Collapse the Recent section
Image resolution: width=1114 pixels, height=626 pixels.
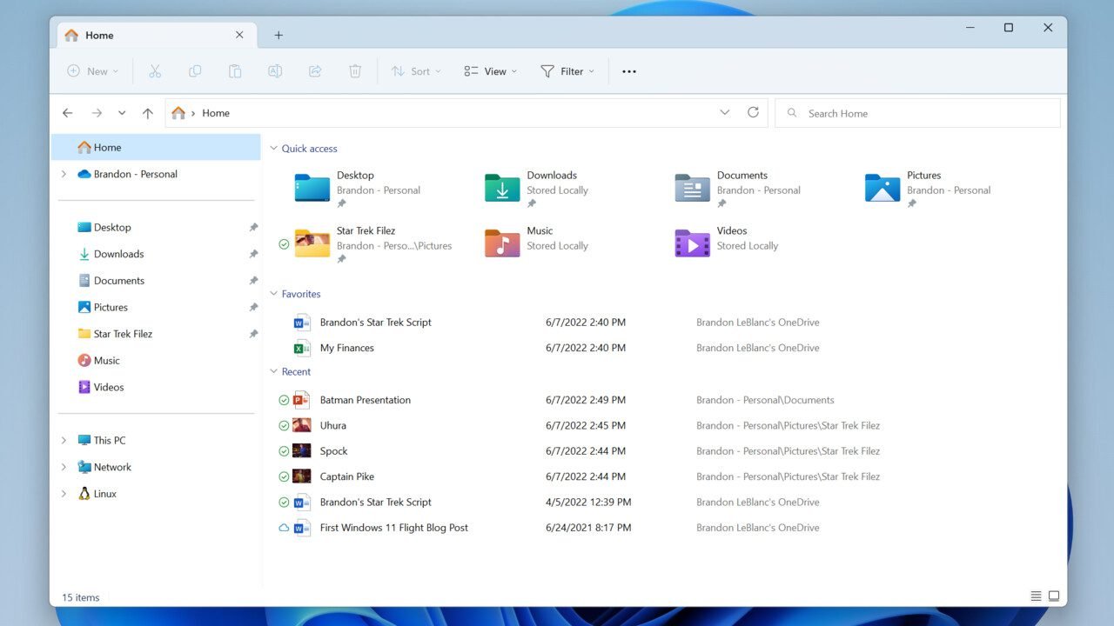tap(274, 371)
